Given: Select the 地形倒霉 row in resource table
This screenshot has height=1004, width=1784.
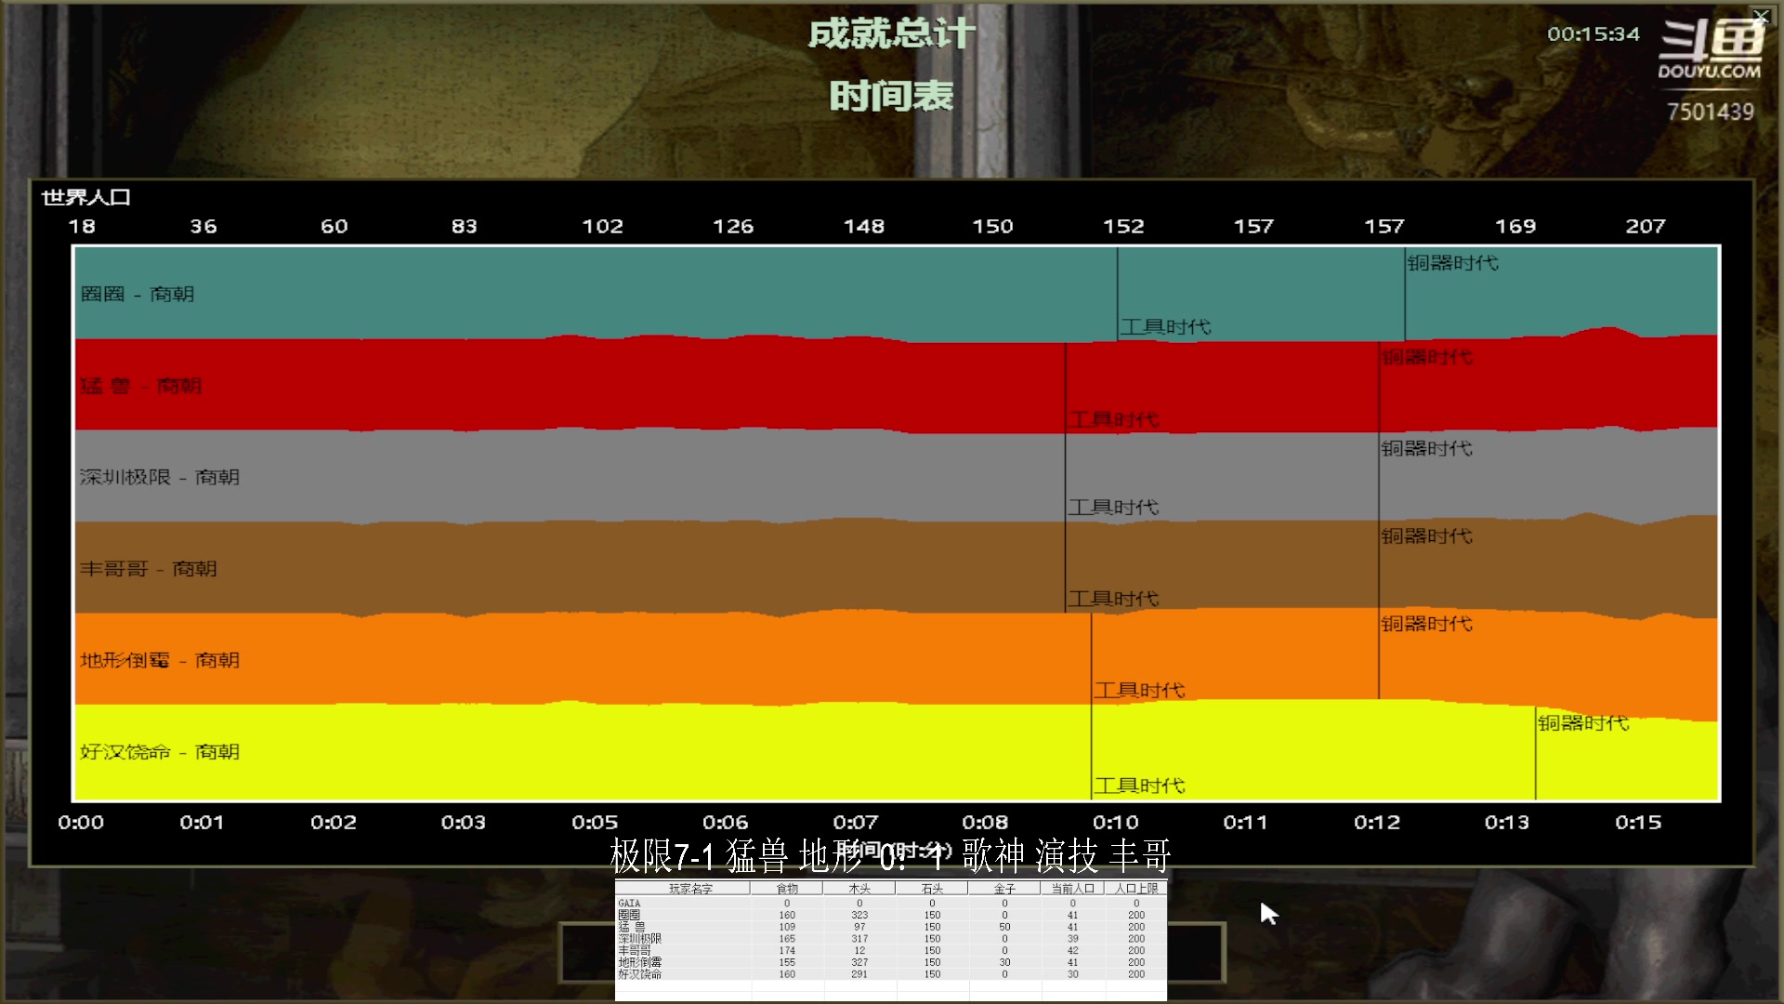Looking at the screenshot, I should 891,963.
